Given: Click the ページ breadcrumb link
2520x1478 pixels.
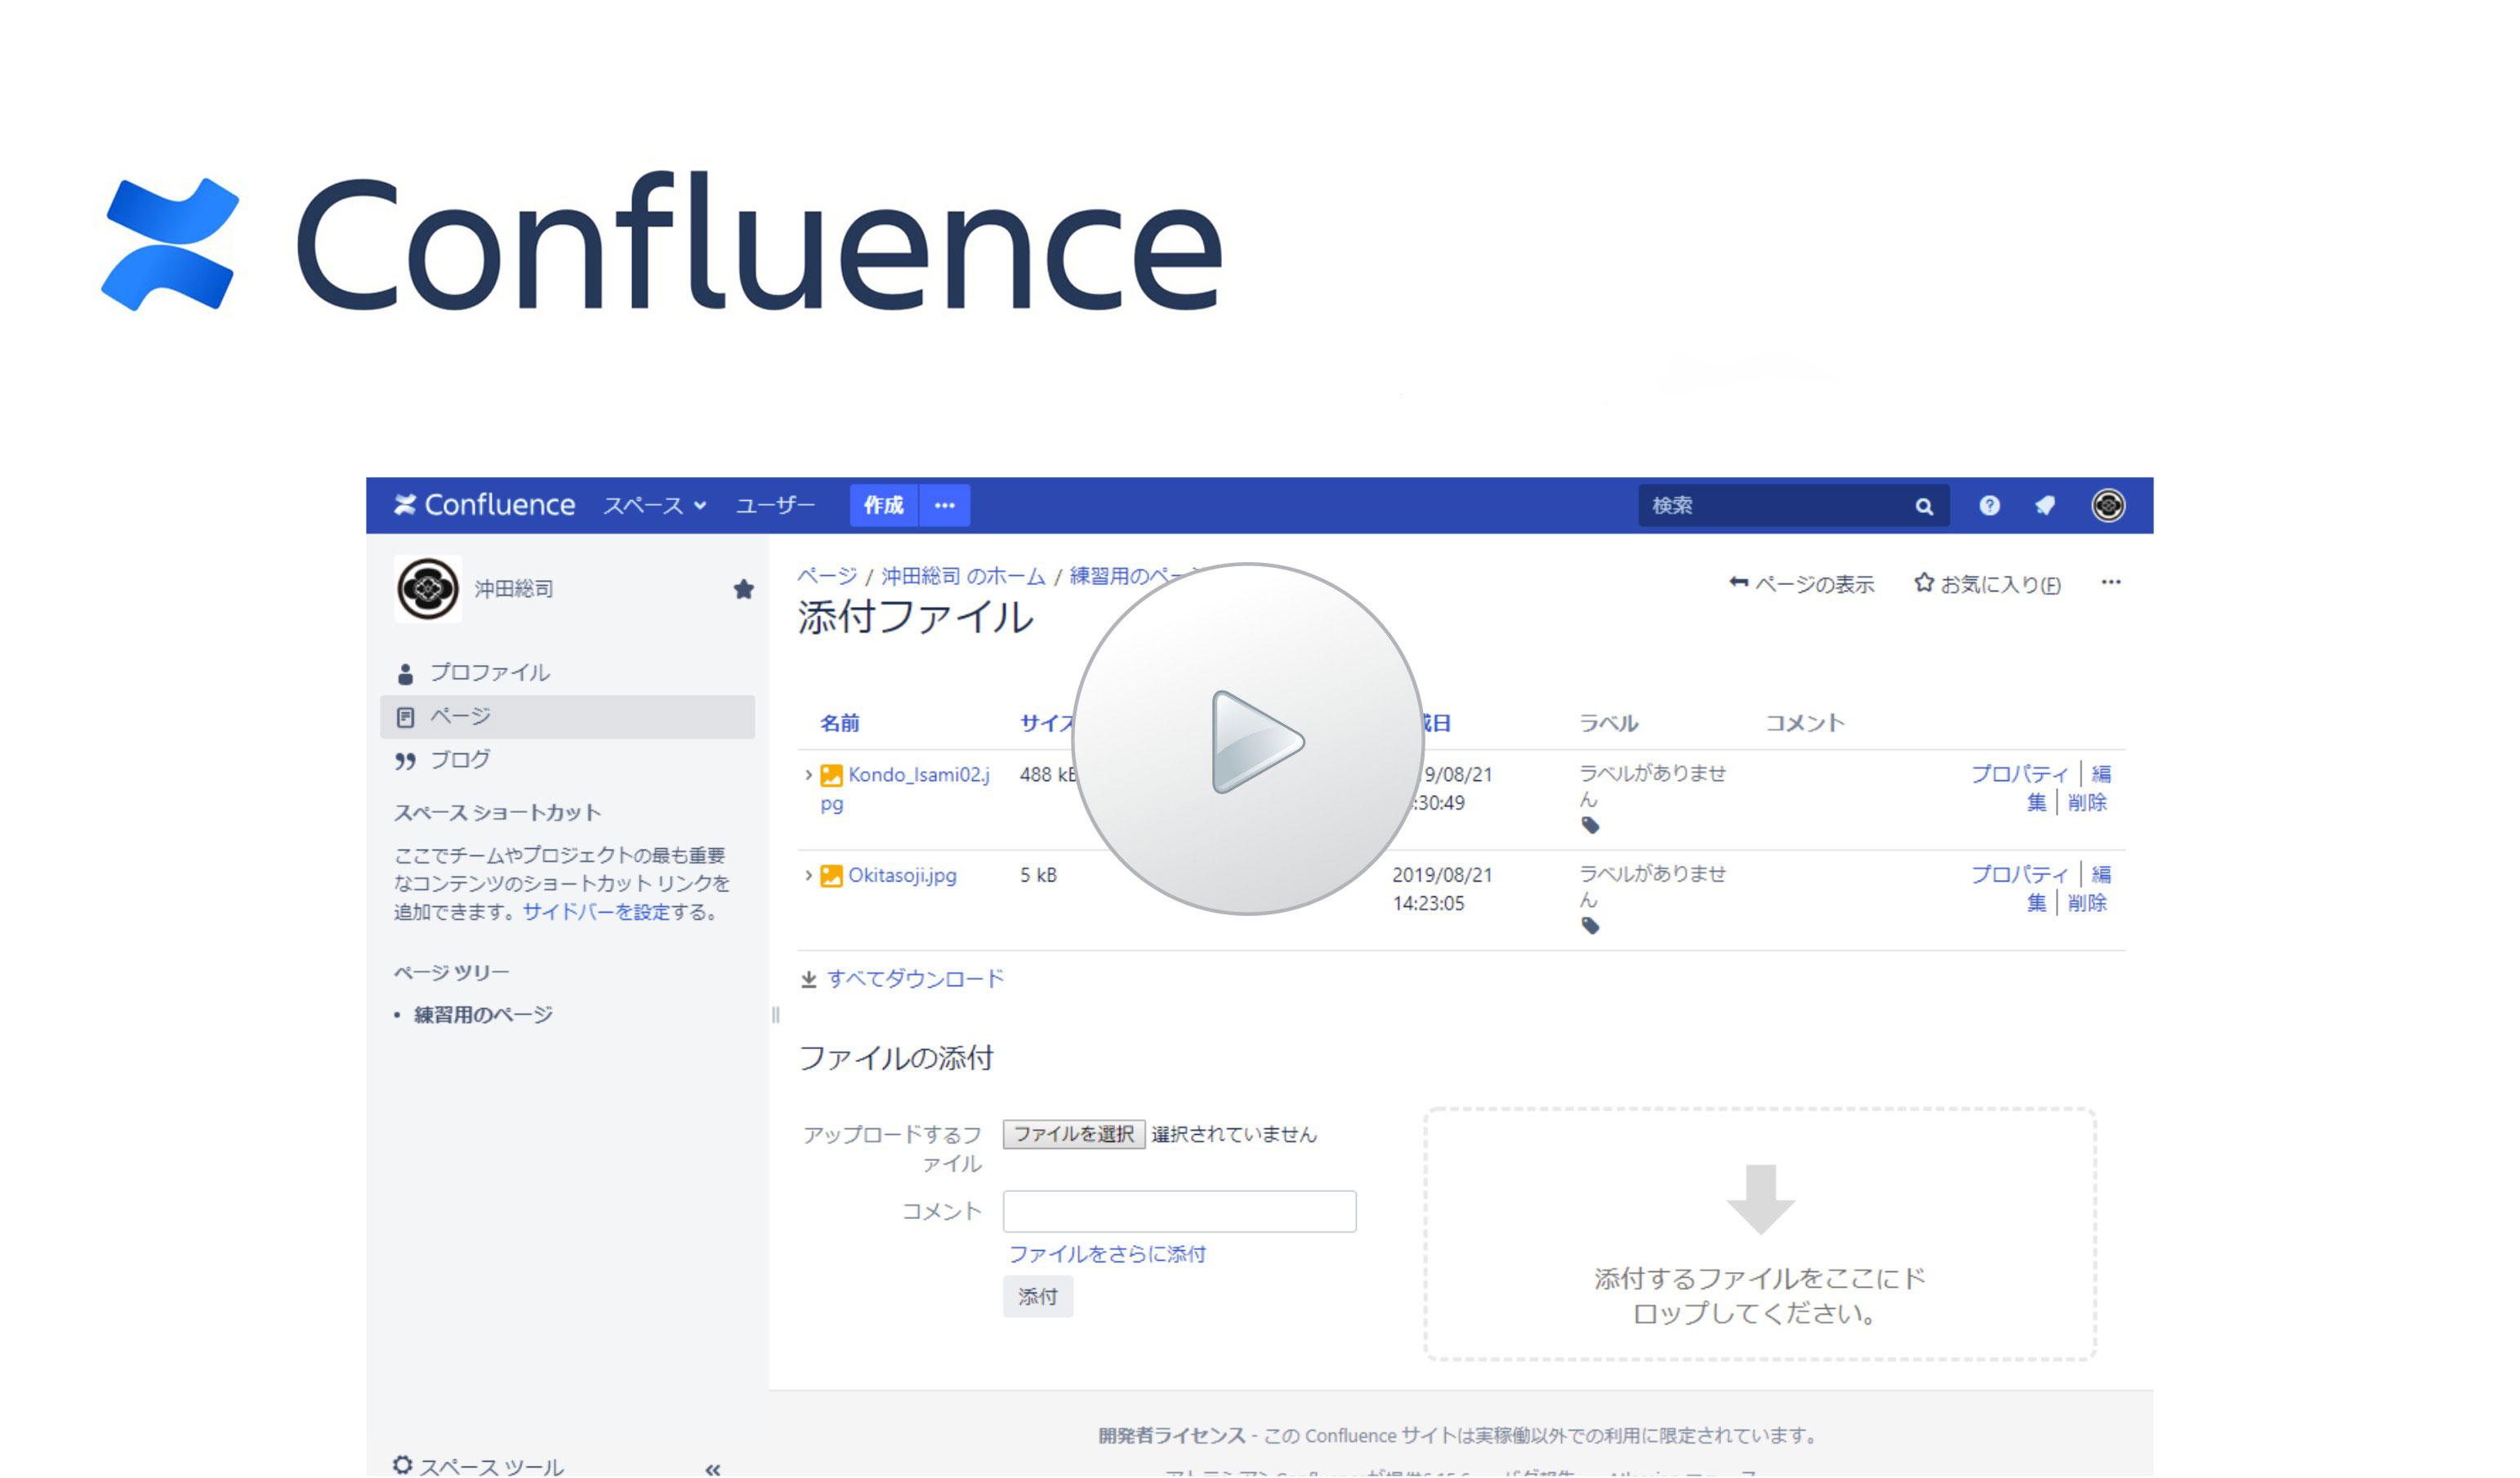Looking at the screenshot, I should pyautogui.click(x=827, y=576).
